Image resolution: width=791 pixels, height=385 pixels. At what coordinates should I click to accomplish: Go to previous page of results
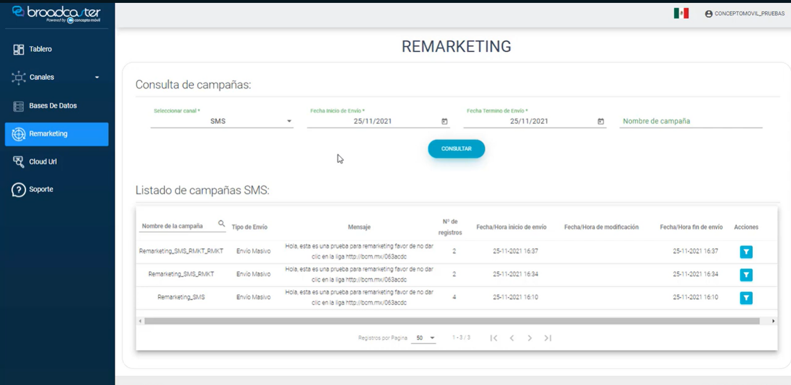tap(512, 338)
